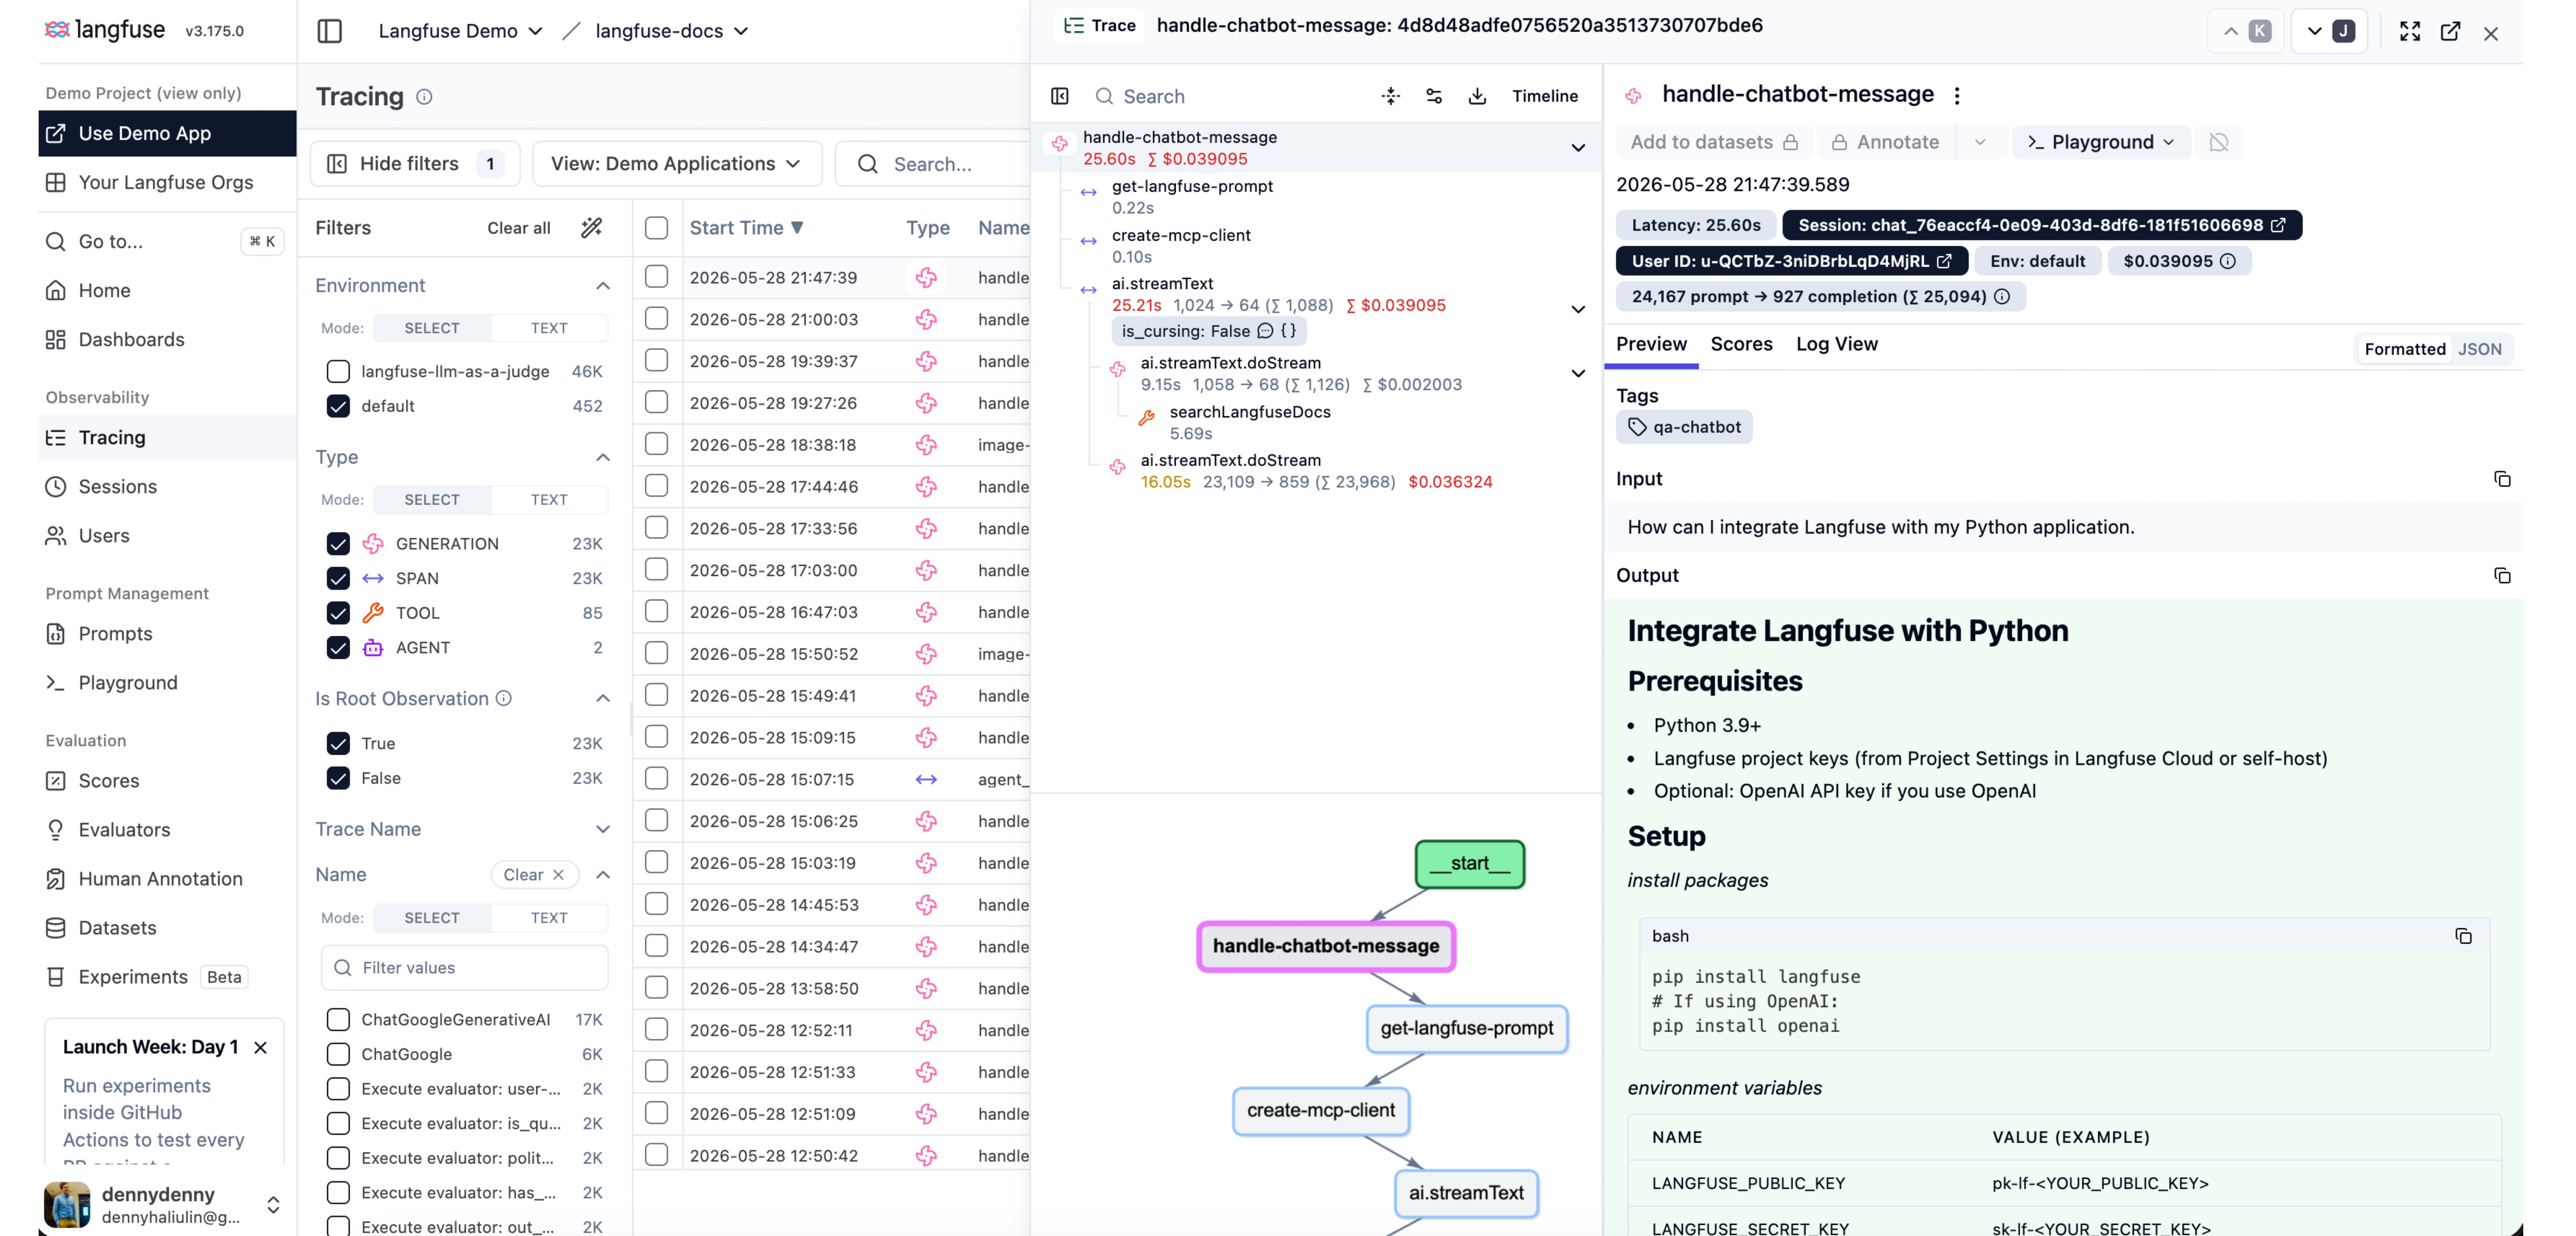Go to next trace with the J arrow

(x=2329, y=31)
